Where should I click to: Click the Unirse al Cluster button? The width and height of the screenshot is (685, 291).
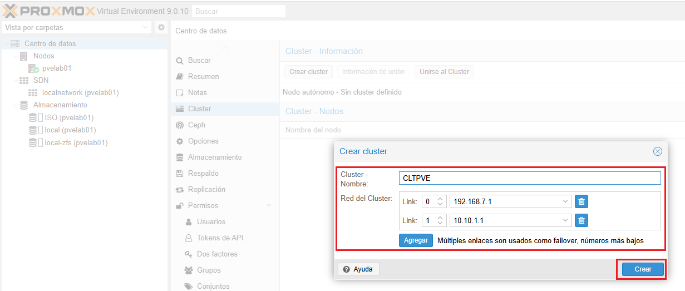click(x=444, y=71)
